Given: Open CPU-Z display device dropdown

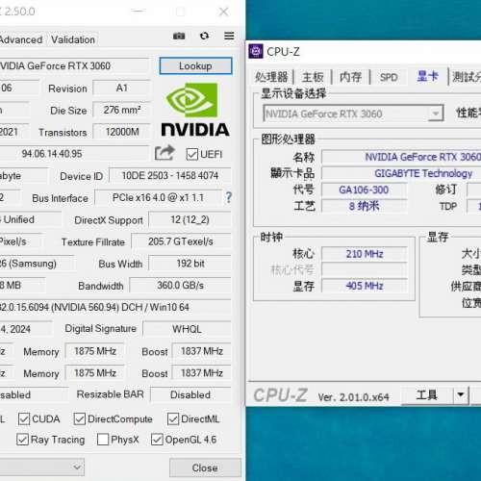Looking at the screenshot, I should (353, 114).
